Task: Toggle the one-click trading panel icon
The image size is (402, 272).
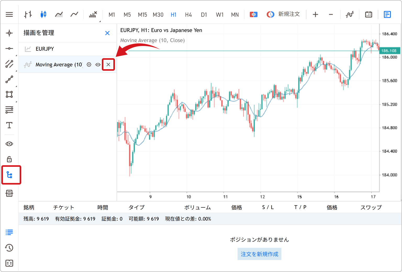Action: [x=254, y=14]
